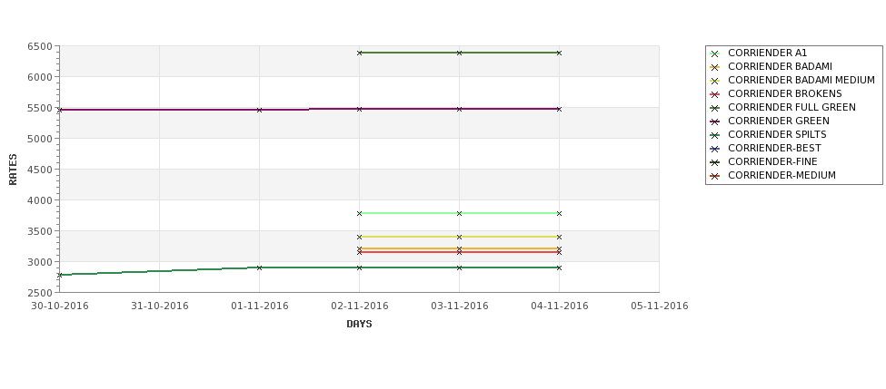Click the 05-11-2016 x-axis date label
This screenshot has height=389, width=886.
[x=660, y=306]
